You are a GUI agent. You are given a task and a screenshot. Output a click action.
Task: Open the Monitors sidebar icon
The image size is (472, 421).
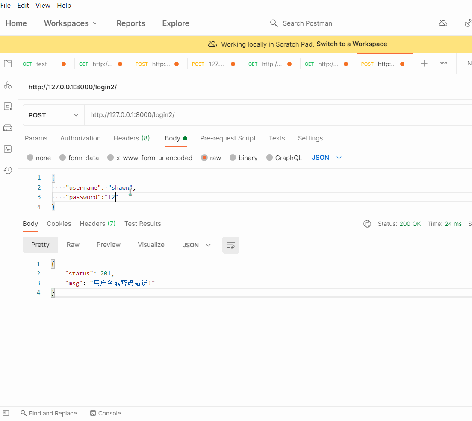coord(8,149)
